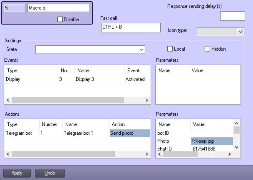Viewport: 253px width, 180px height.
Task: Enable the Local checkbox
Action: (x=170, y=49)
